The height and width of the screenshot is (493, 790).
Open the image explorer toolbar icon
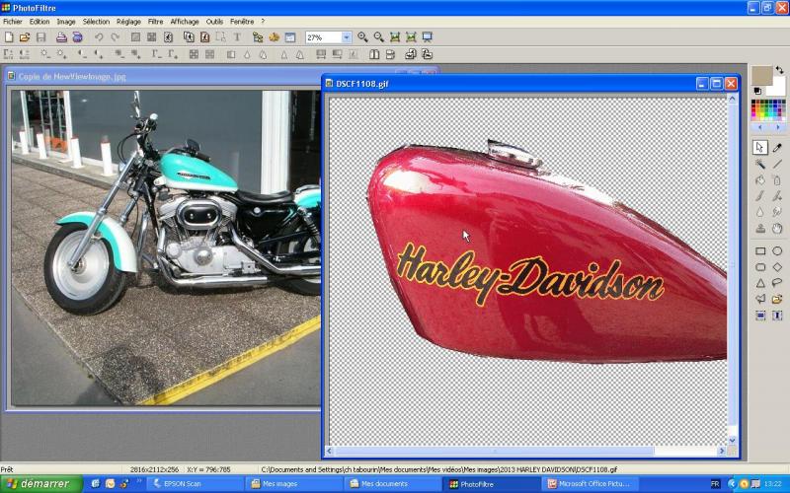(x=258, y=37)
